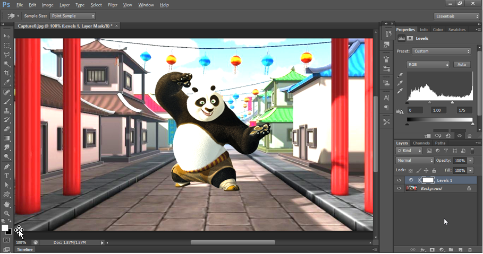Select the Rectangular Marquee tool

(6, 46)
